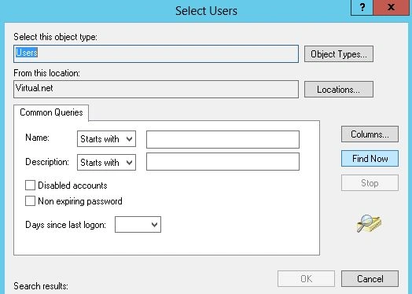Click the 'Search results:' label
Image resolution: width=412 pixels, height=294 pixels.
[x=41, y=286]
